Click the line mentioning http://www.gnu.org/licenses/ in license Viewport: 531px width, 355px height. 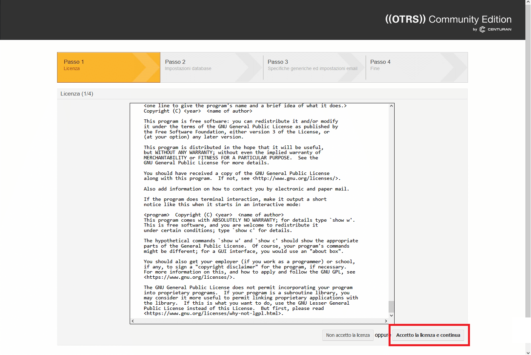click(x=243, y=178)
